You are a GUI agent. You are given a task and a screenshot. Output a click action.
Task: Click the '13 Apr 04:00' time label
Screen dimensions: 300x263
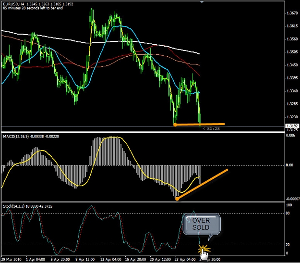pyautogui.click(x=110, y=259)
